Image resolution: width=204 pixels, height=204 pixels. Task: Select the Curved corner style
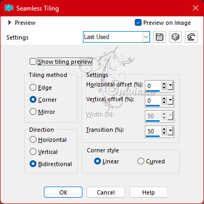(x=141, y=161)
